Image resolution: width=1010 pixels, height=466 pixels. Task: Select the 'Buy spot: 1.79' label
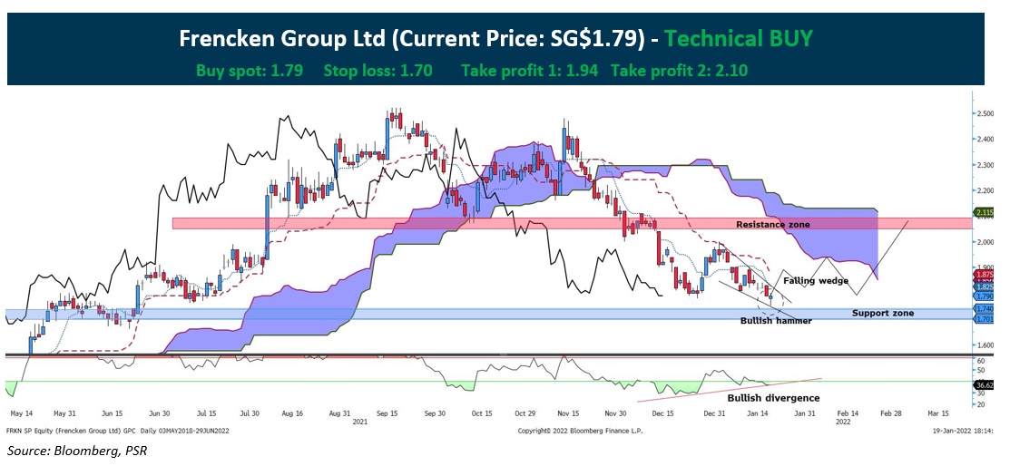click(250, 71)
